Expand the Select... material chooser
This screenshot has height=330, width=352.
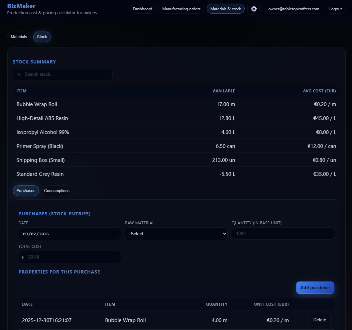(x=176, y=234)
